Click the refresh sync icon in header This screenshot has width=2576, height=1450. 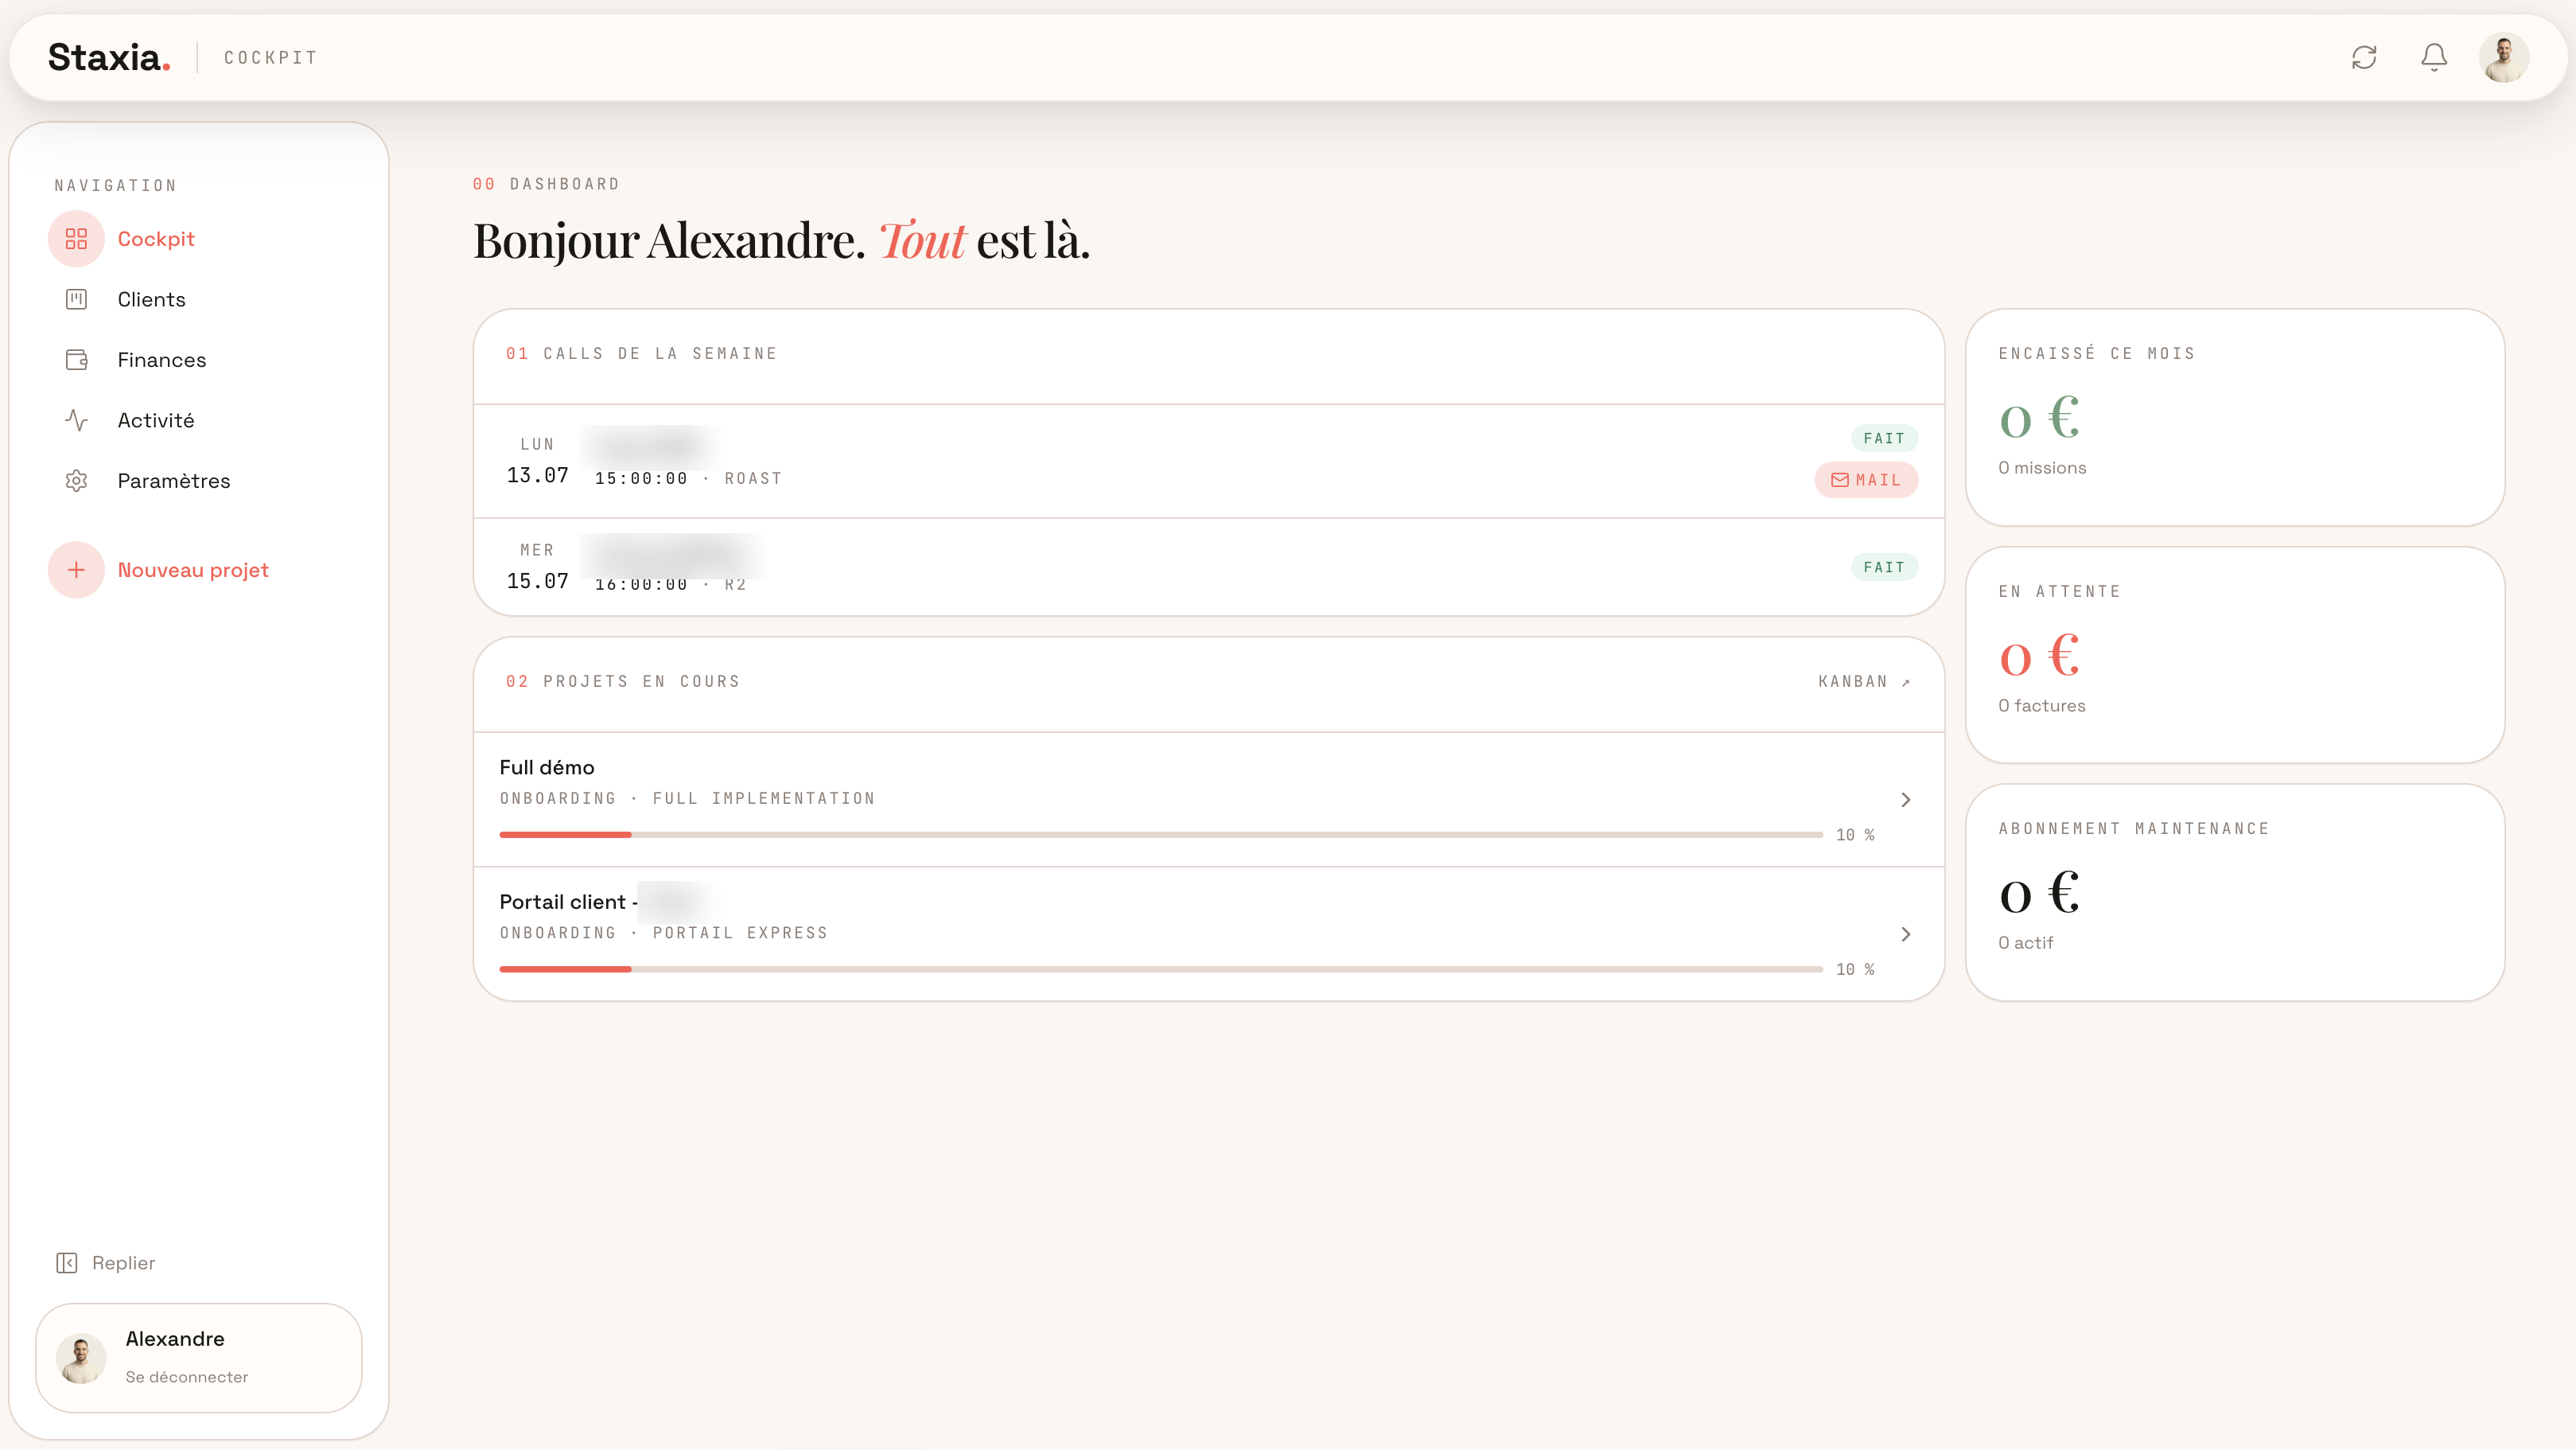click(2364, 57)
